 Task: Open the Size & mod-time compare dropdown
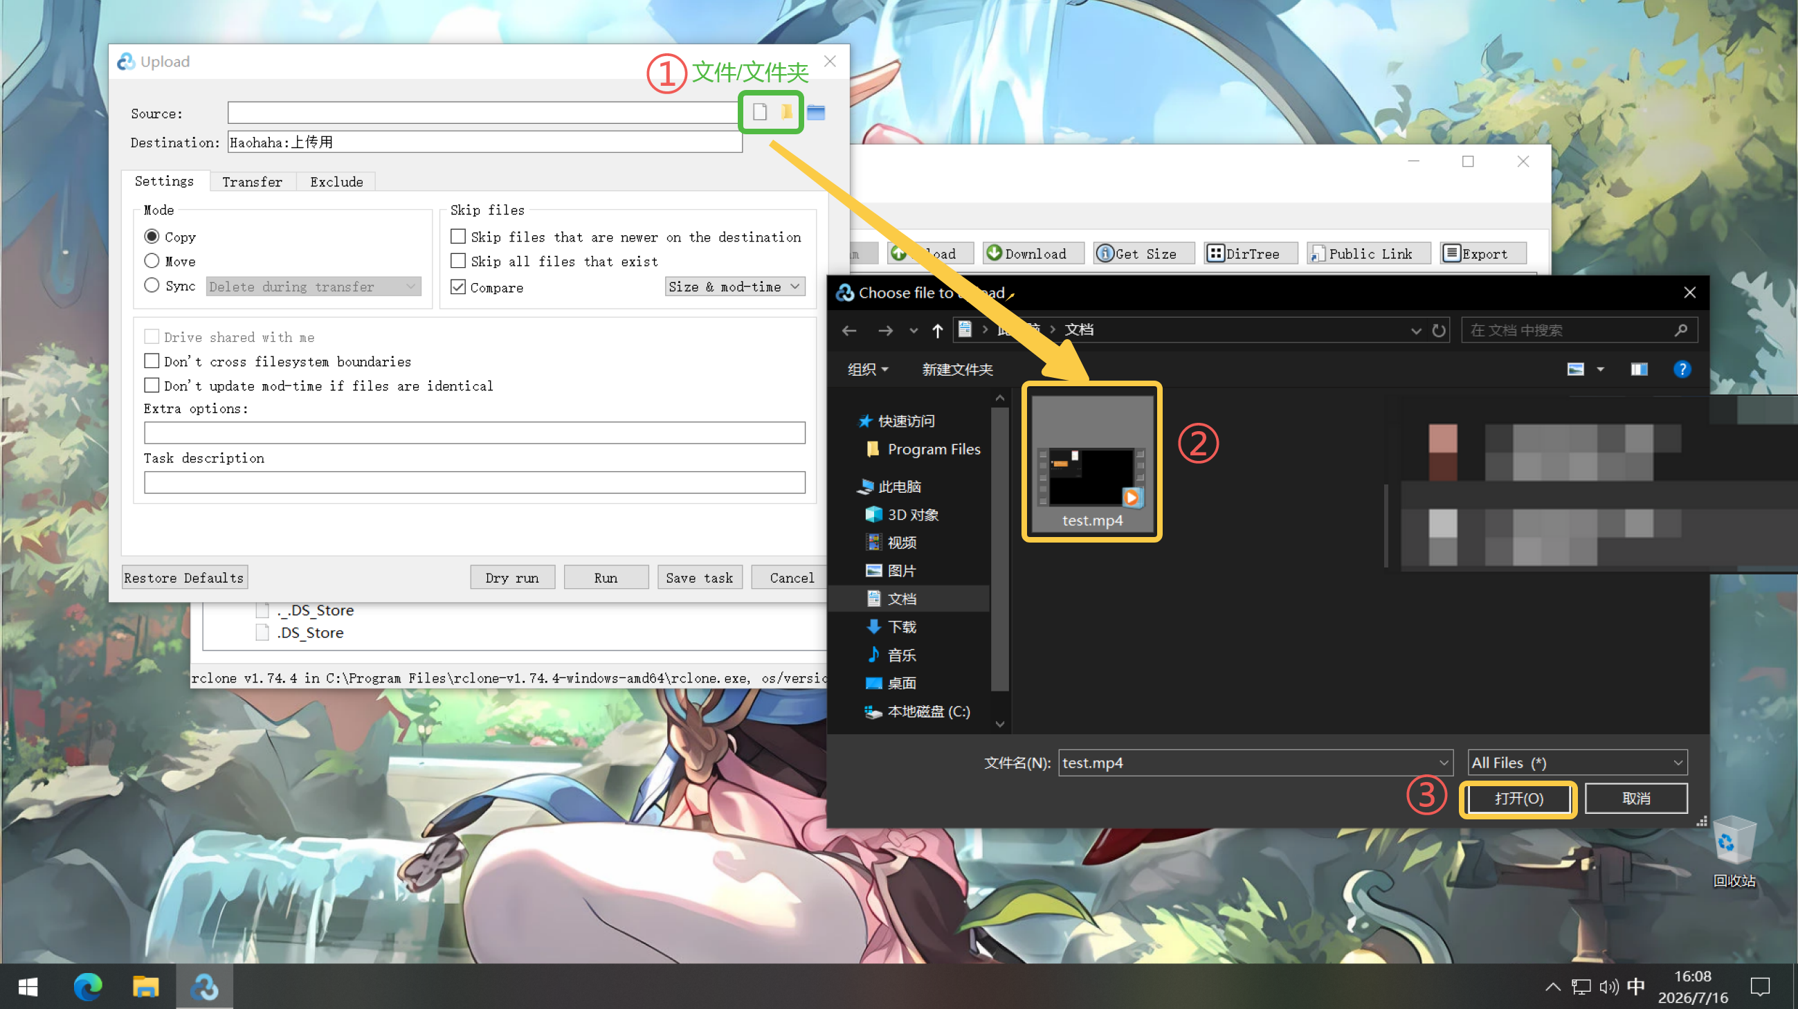click(734, 286)
